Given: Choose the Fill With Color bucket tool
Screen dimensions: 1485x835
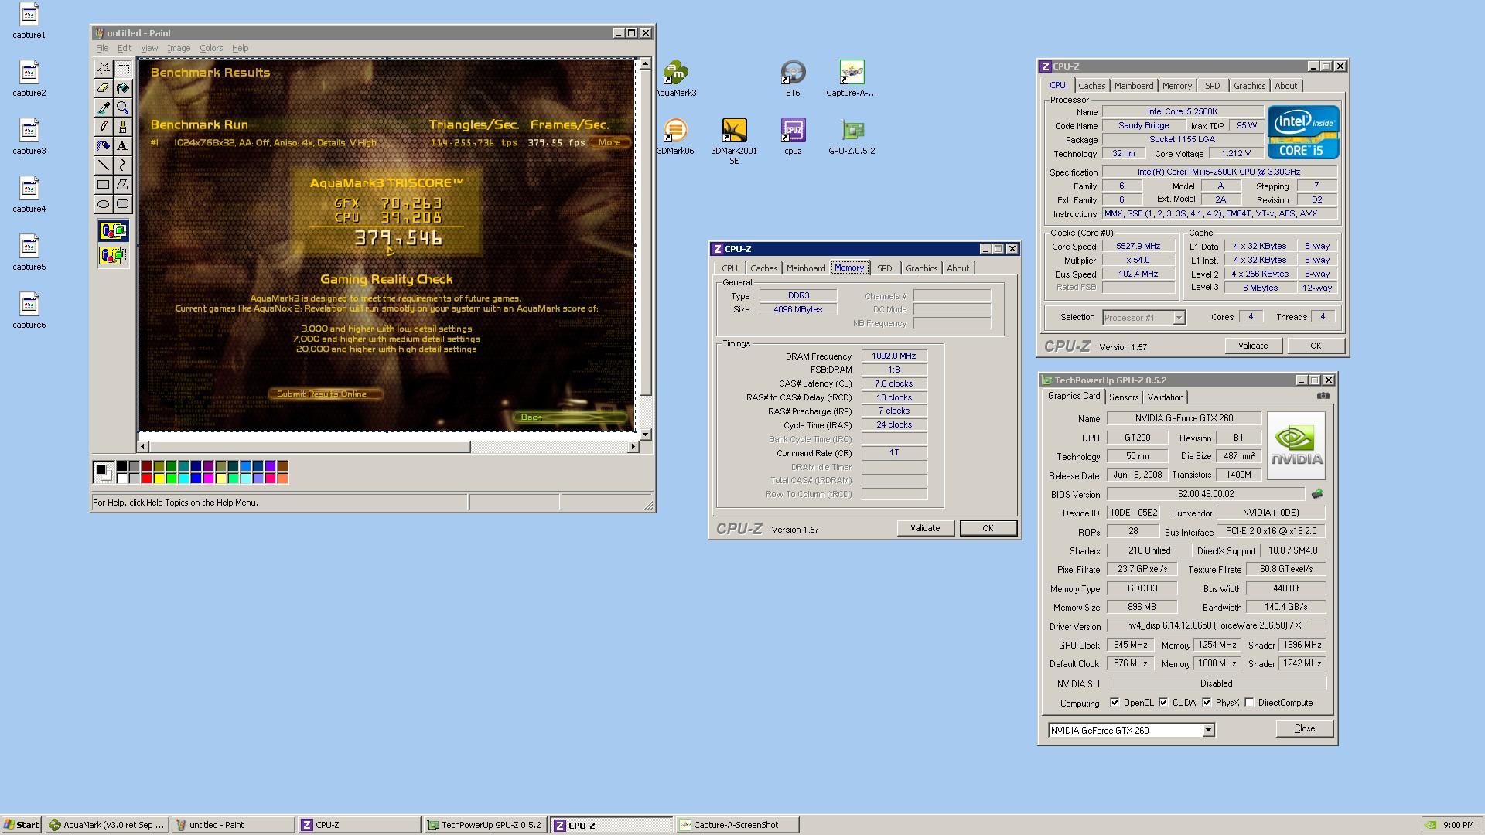Looking at the screenshot, I should click(122, 88).
